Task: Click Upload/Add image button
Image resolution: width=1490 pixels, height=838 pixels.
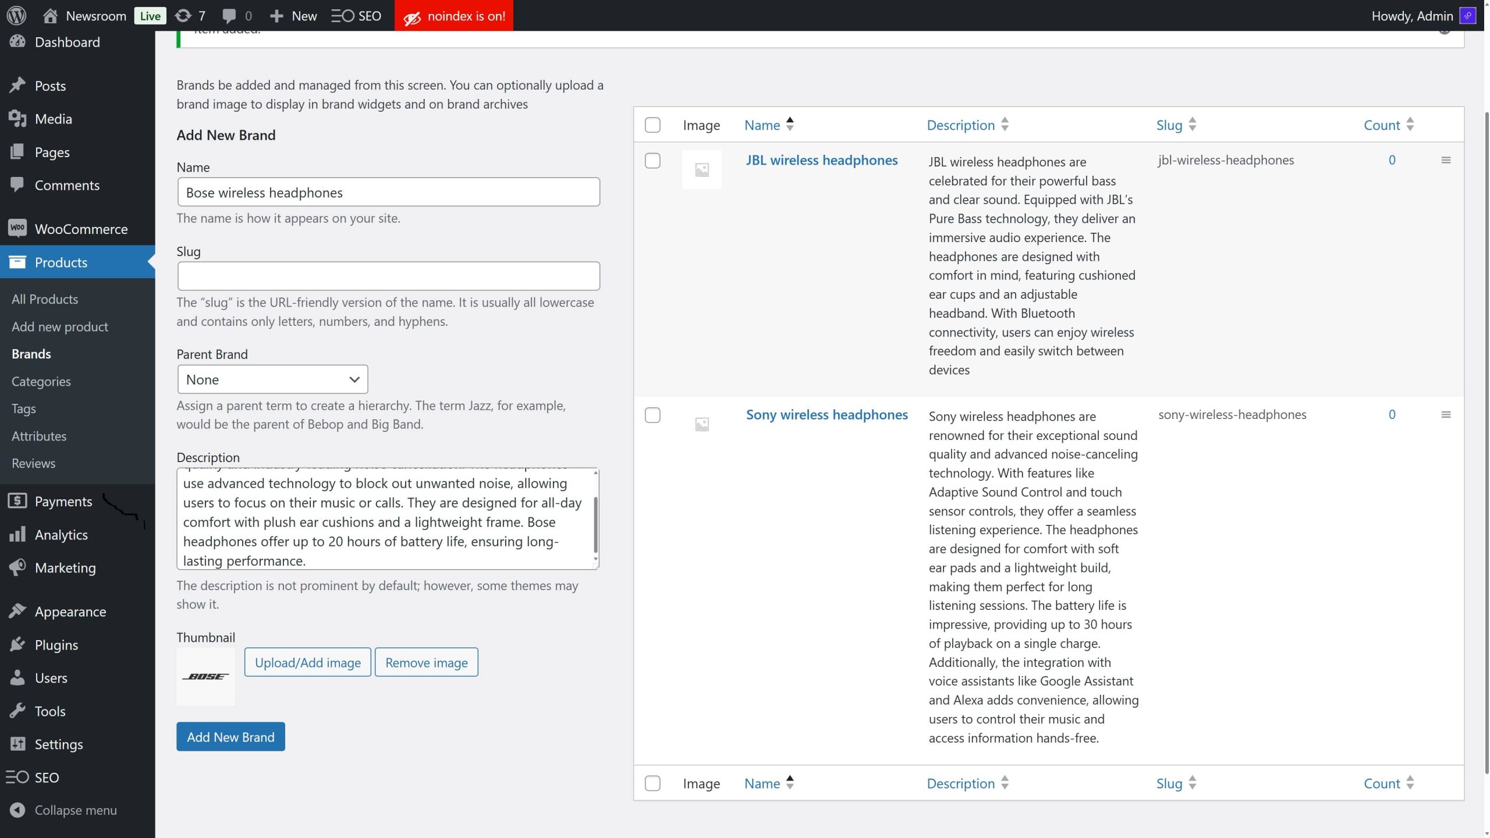Action: [307, 662]
